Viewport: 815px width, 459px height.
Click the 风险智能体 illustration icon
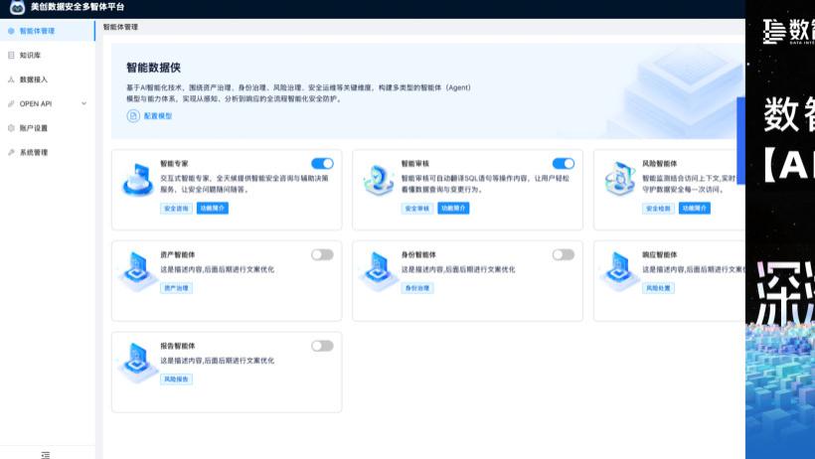click(619, 180)
